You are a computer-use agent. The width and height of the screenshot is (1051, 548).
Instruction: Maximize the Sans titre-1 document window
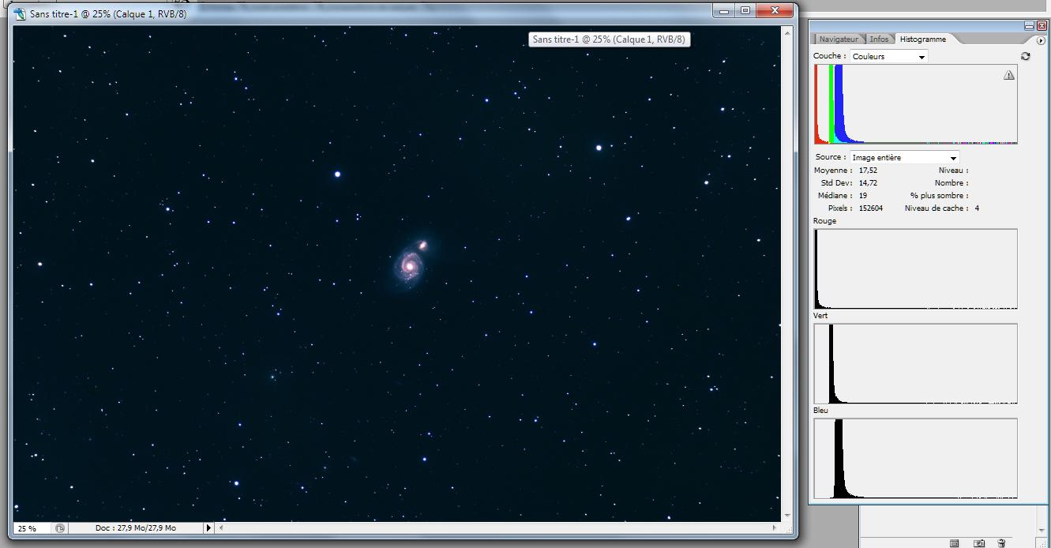(745, 11)
